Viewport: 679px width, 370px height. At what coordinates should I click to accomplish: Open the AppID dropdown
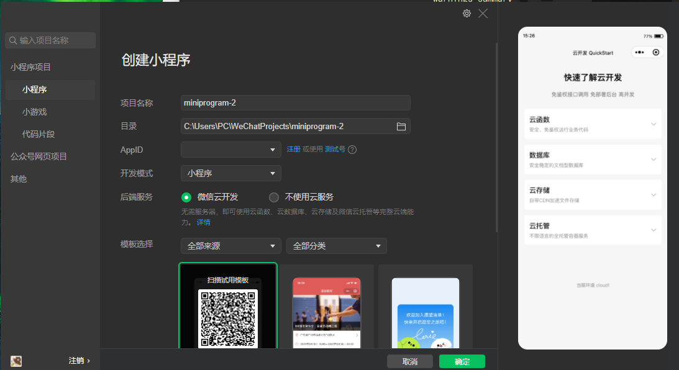click(231, 150)
